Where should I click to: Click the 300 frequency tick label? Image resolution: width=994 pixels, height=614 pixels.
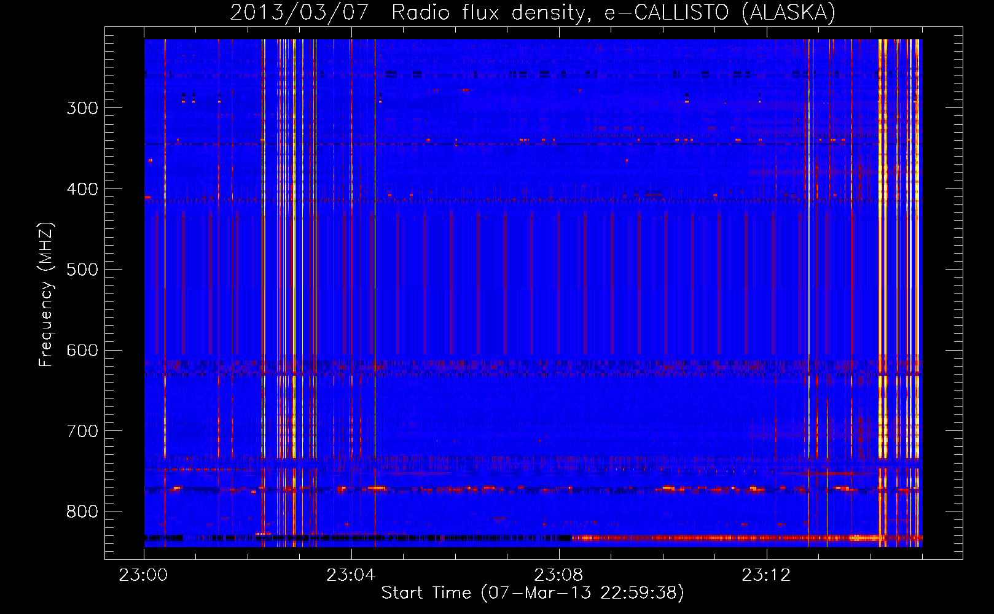click(x=82, y=108)
